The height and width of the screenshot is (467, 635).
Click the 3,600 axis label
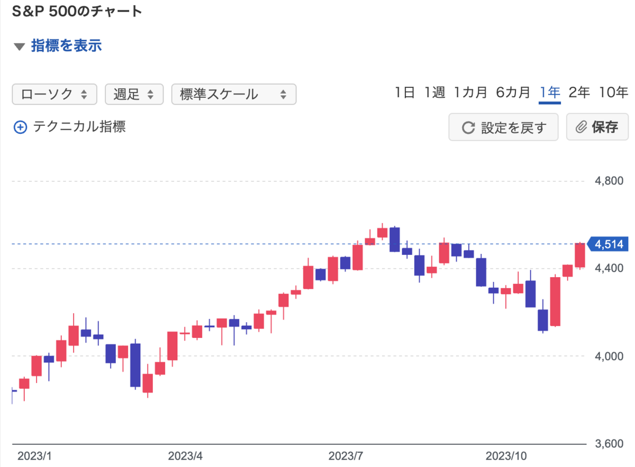click(609, 444)
